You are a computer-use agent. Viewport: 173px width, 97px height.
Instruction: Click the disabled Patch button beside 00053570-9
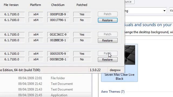point(108,53)
